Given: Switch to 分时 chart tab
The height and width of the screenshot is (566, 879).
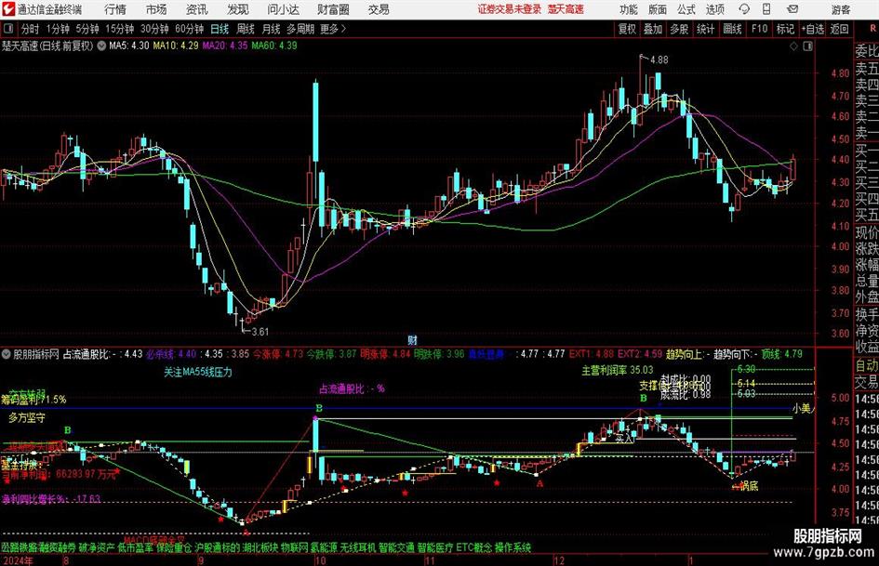Looking at the screenshot, I should coord(31,29).
